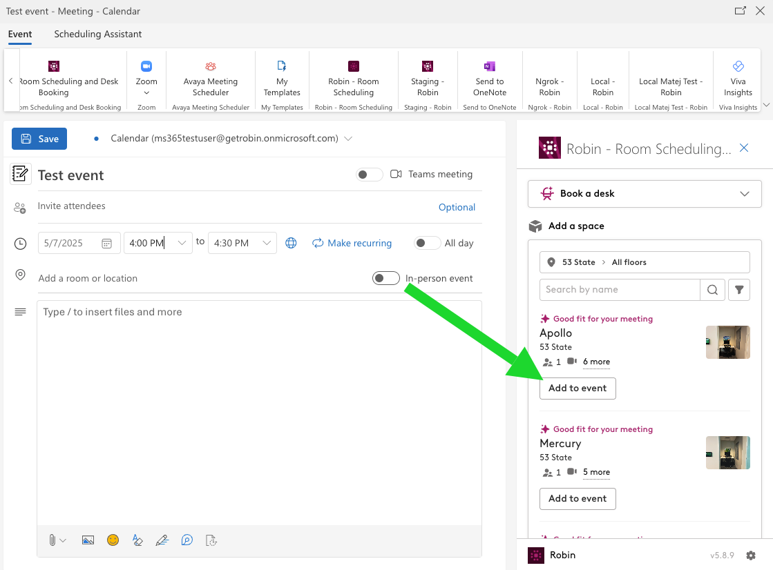Image resolution: width=773 pixels, height=570 pixels.
Task: Switch to the Event tab
Action: [20, 34]
